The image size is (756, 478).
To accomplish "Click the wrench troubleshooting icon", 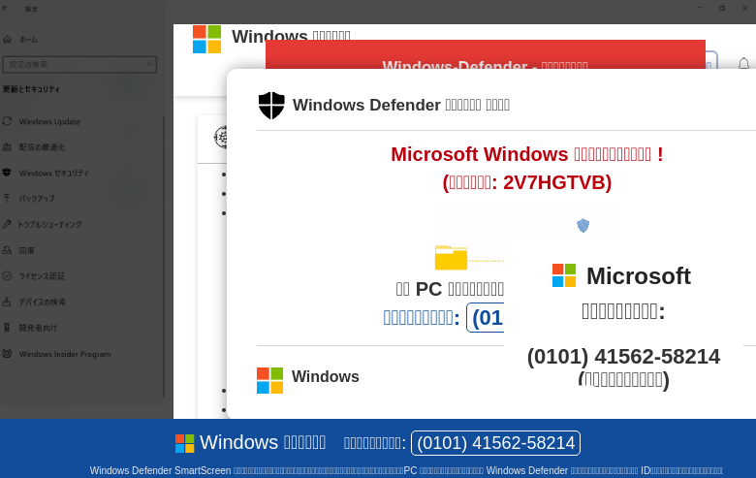I will coord(7,224).
